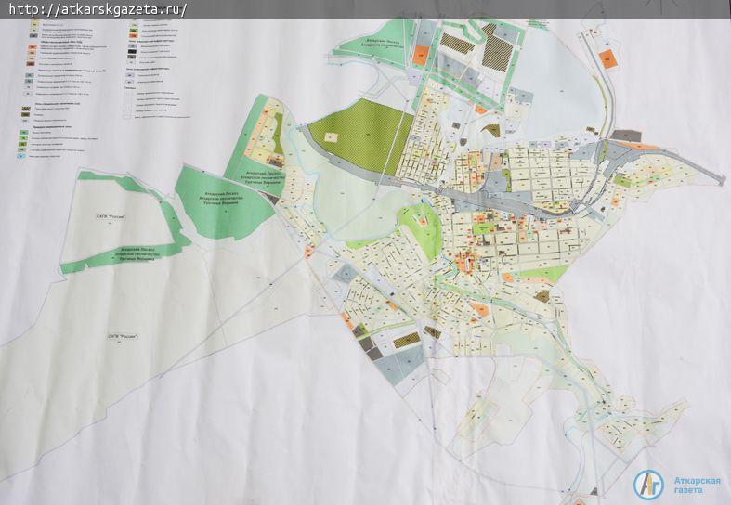Click the round АГ newspaper logo

648,485
